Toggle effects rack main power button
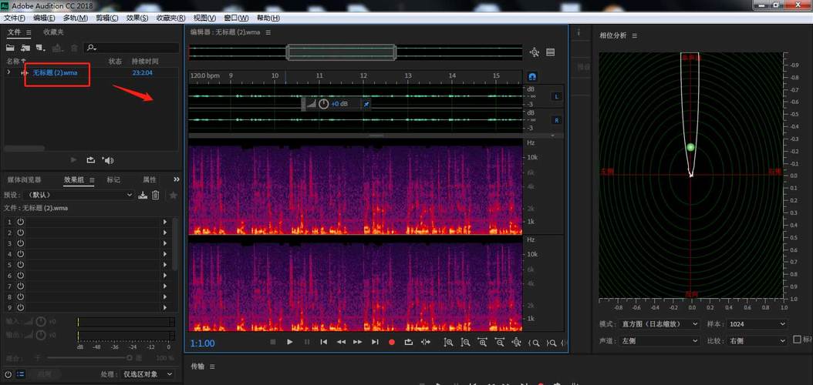This screenshot has width=813, height=385. pyautogui.click(x=8, y=373)
